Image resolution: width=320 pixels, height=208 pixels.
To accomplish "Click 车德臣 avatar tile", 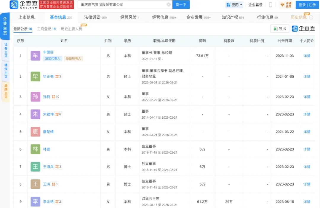I will click(x=35, y=56).
